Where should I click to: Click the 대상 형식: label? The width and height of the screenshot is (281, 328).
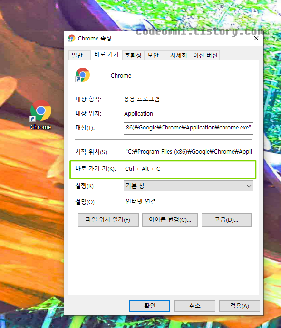88,99
